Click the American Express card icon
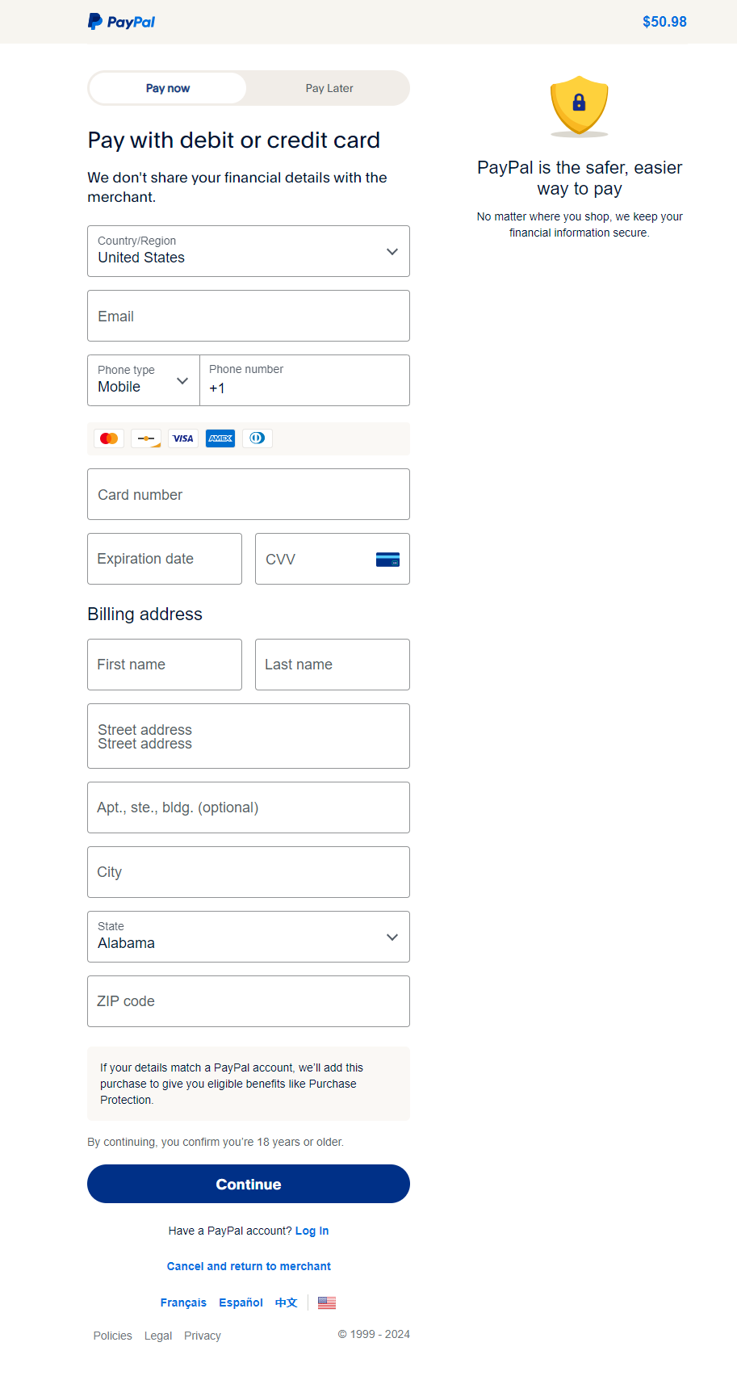This screenshot has height=1380, width=737. [220, 438]
